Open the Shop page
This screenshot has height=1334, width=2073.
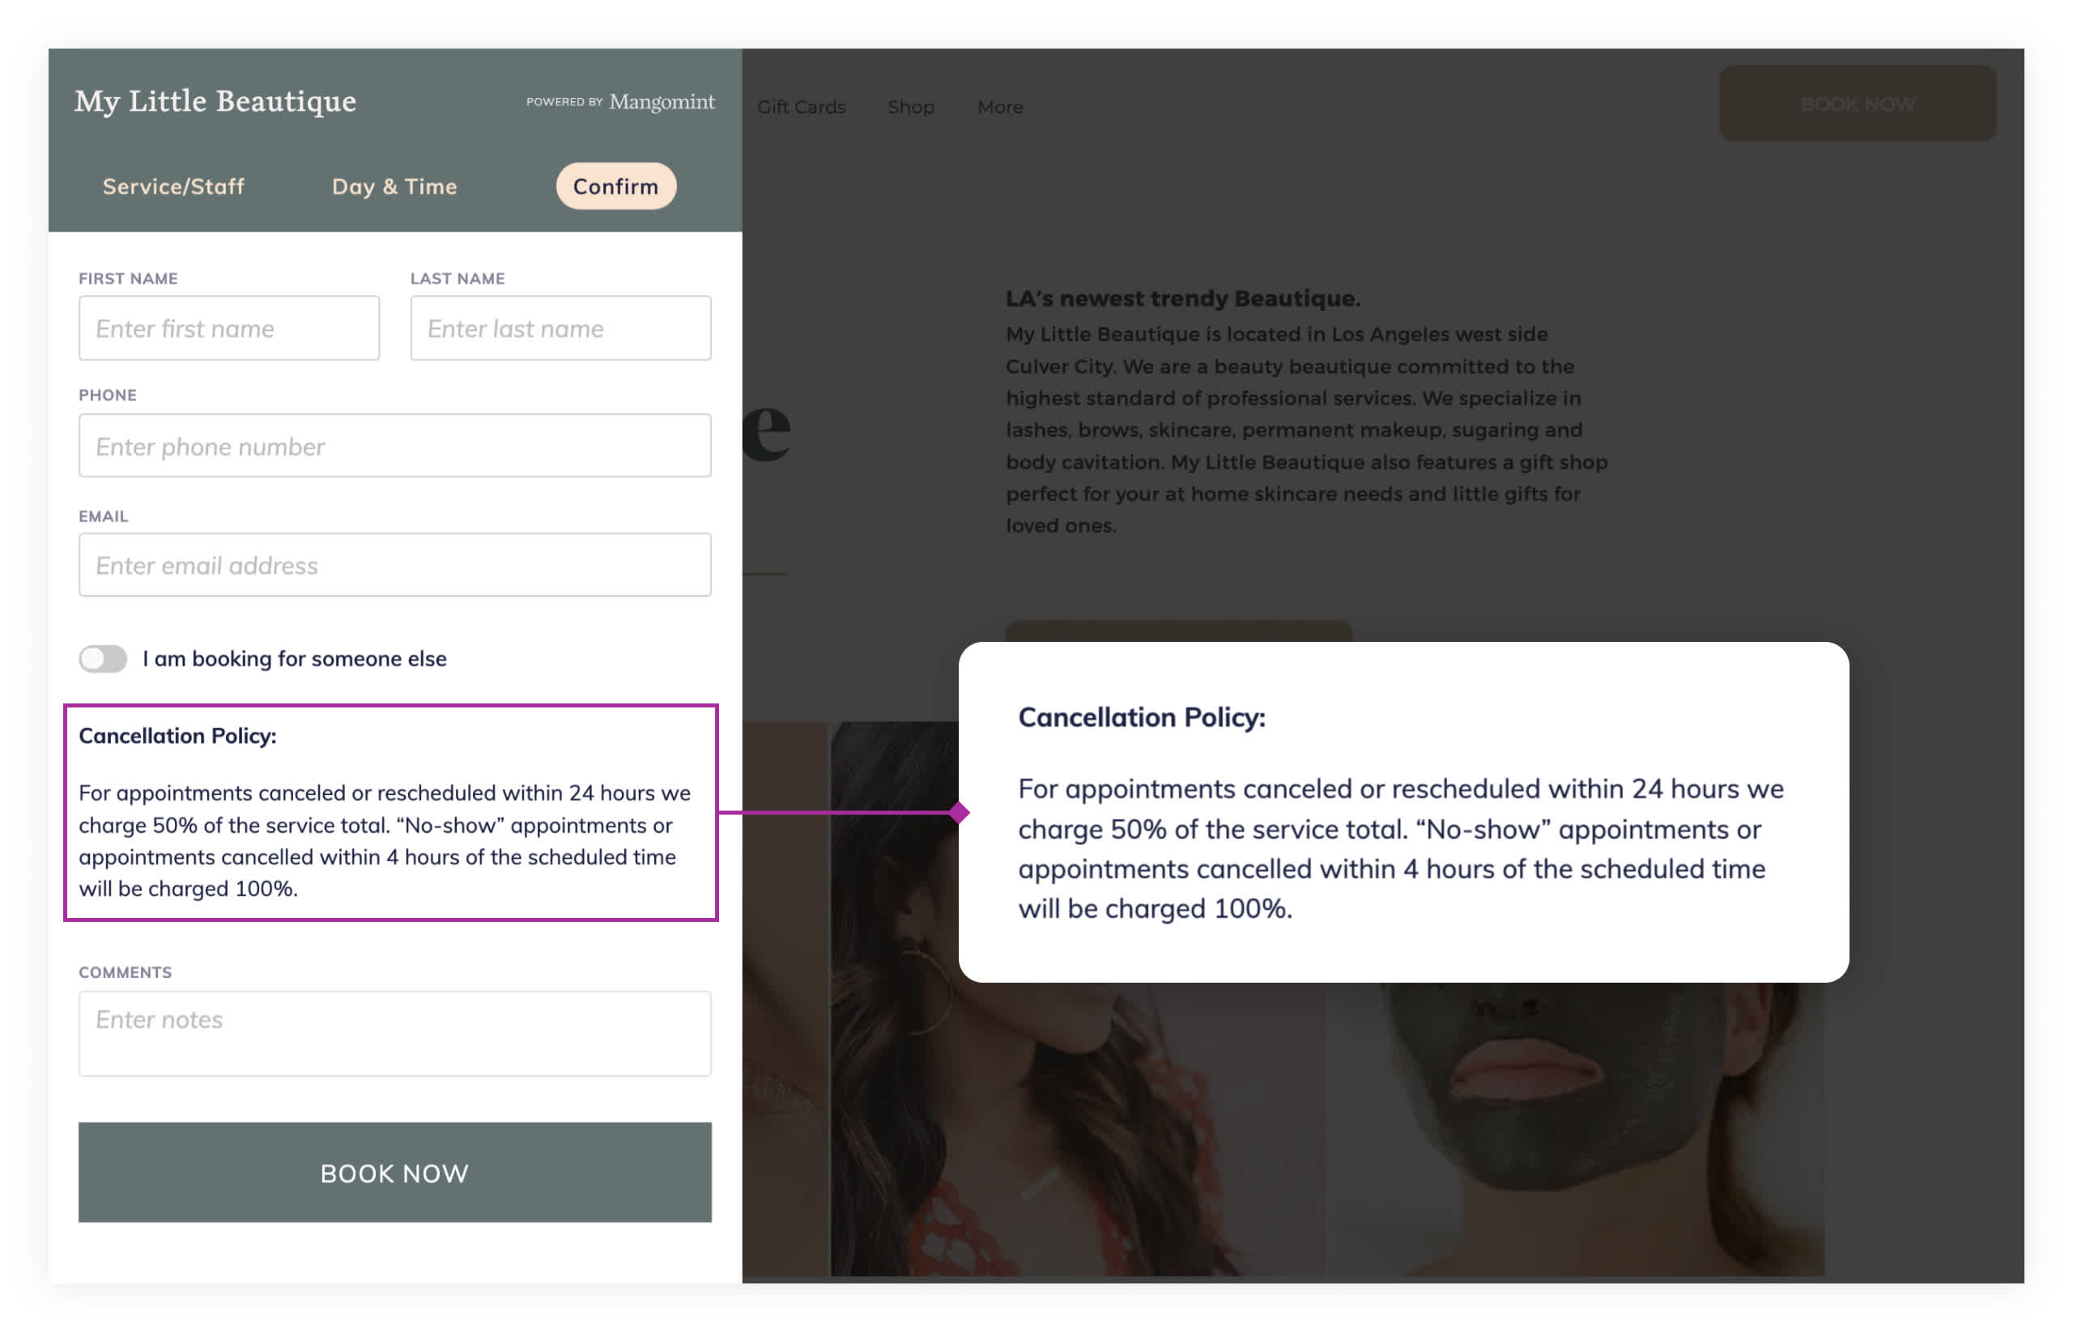tap(910, 107)
